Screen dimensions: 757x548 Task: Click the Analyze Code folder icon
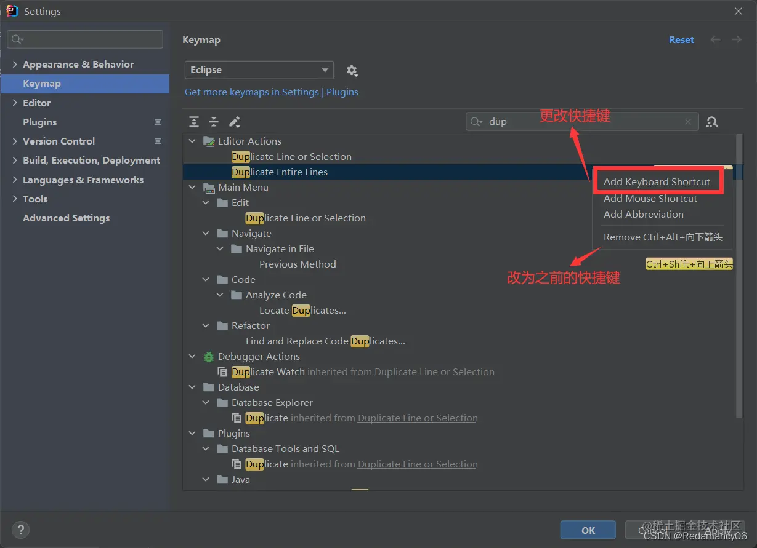[x=237, y=295]
